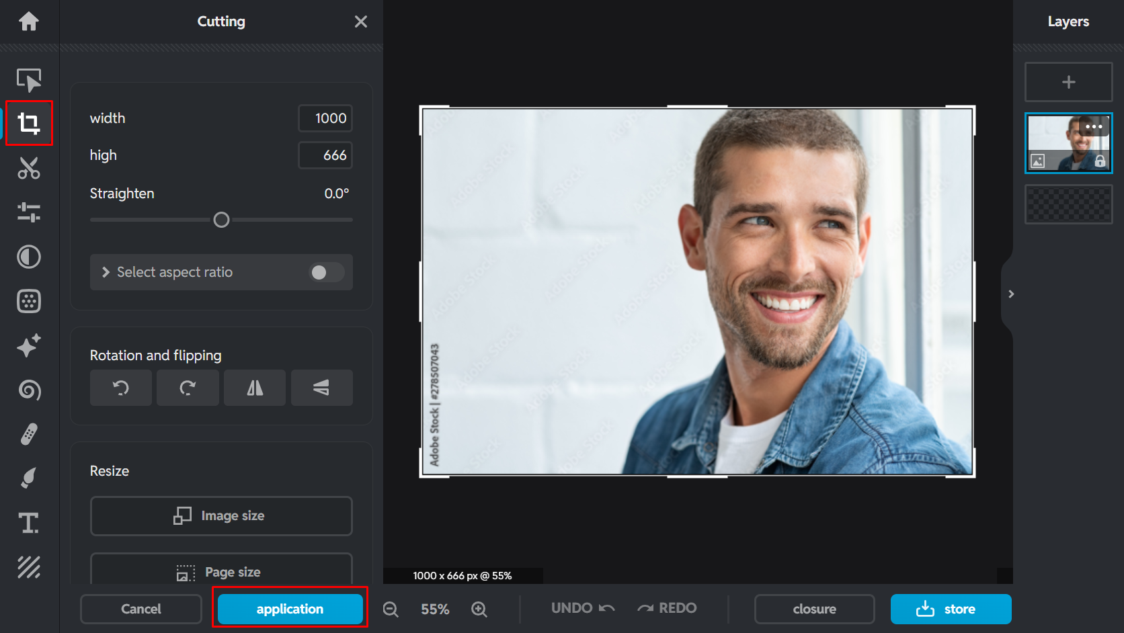
Task: Select the Text tool
Action: (x=29, y=523)
